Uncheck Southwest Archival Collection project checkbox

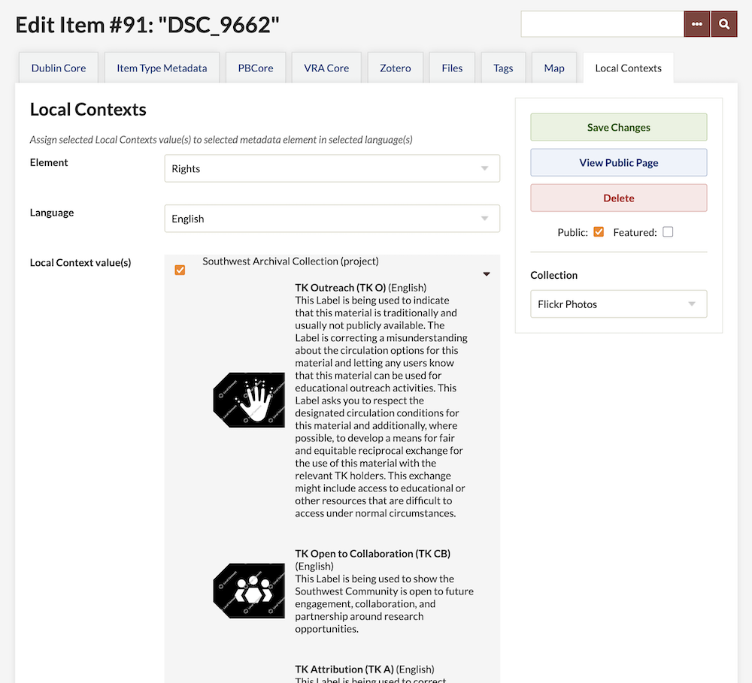coord(180,270)
